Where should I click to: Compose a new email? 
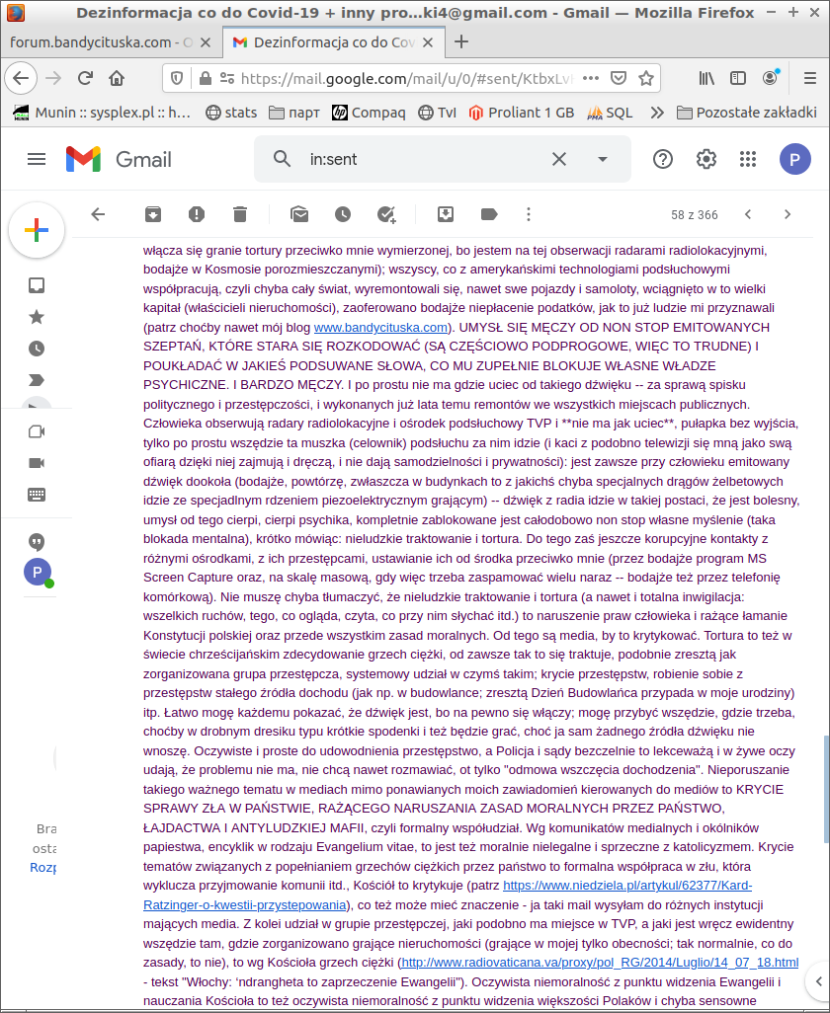tap(37, 230)
